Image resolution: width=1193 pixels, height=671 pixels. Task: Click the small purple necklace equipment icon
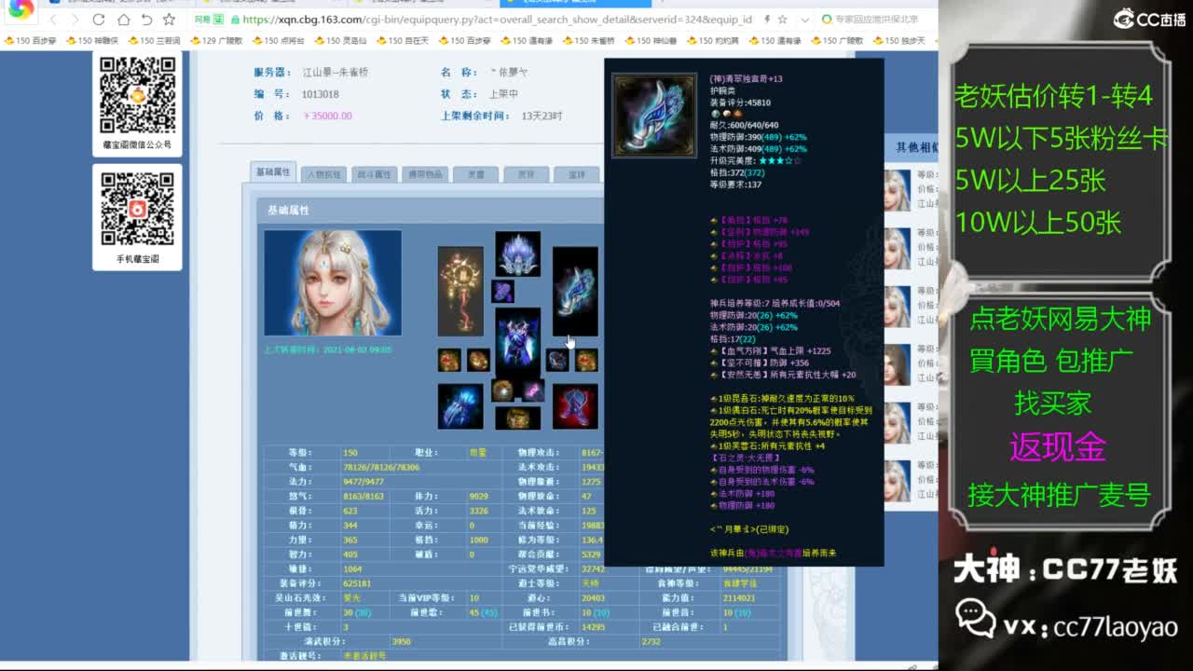pos(503,292)
